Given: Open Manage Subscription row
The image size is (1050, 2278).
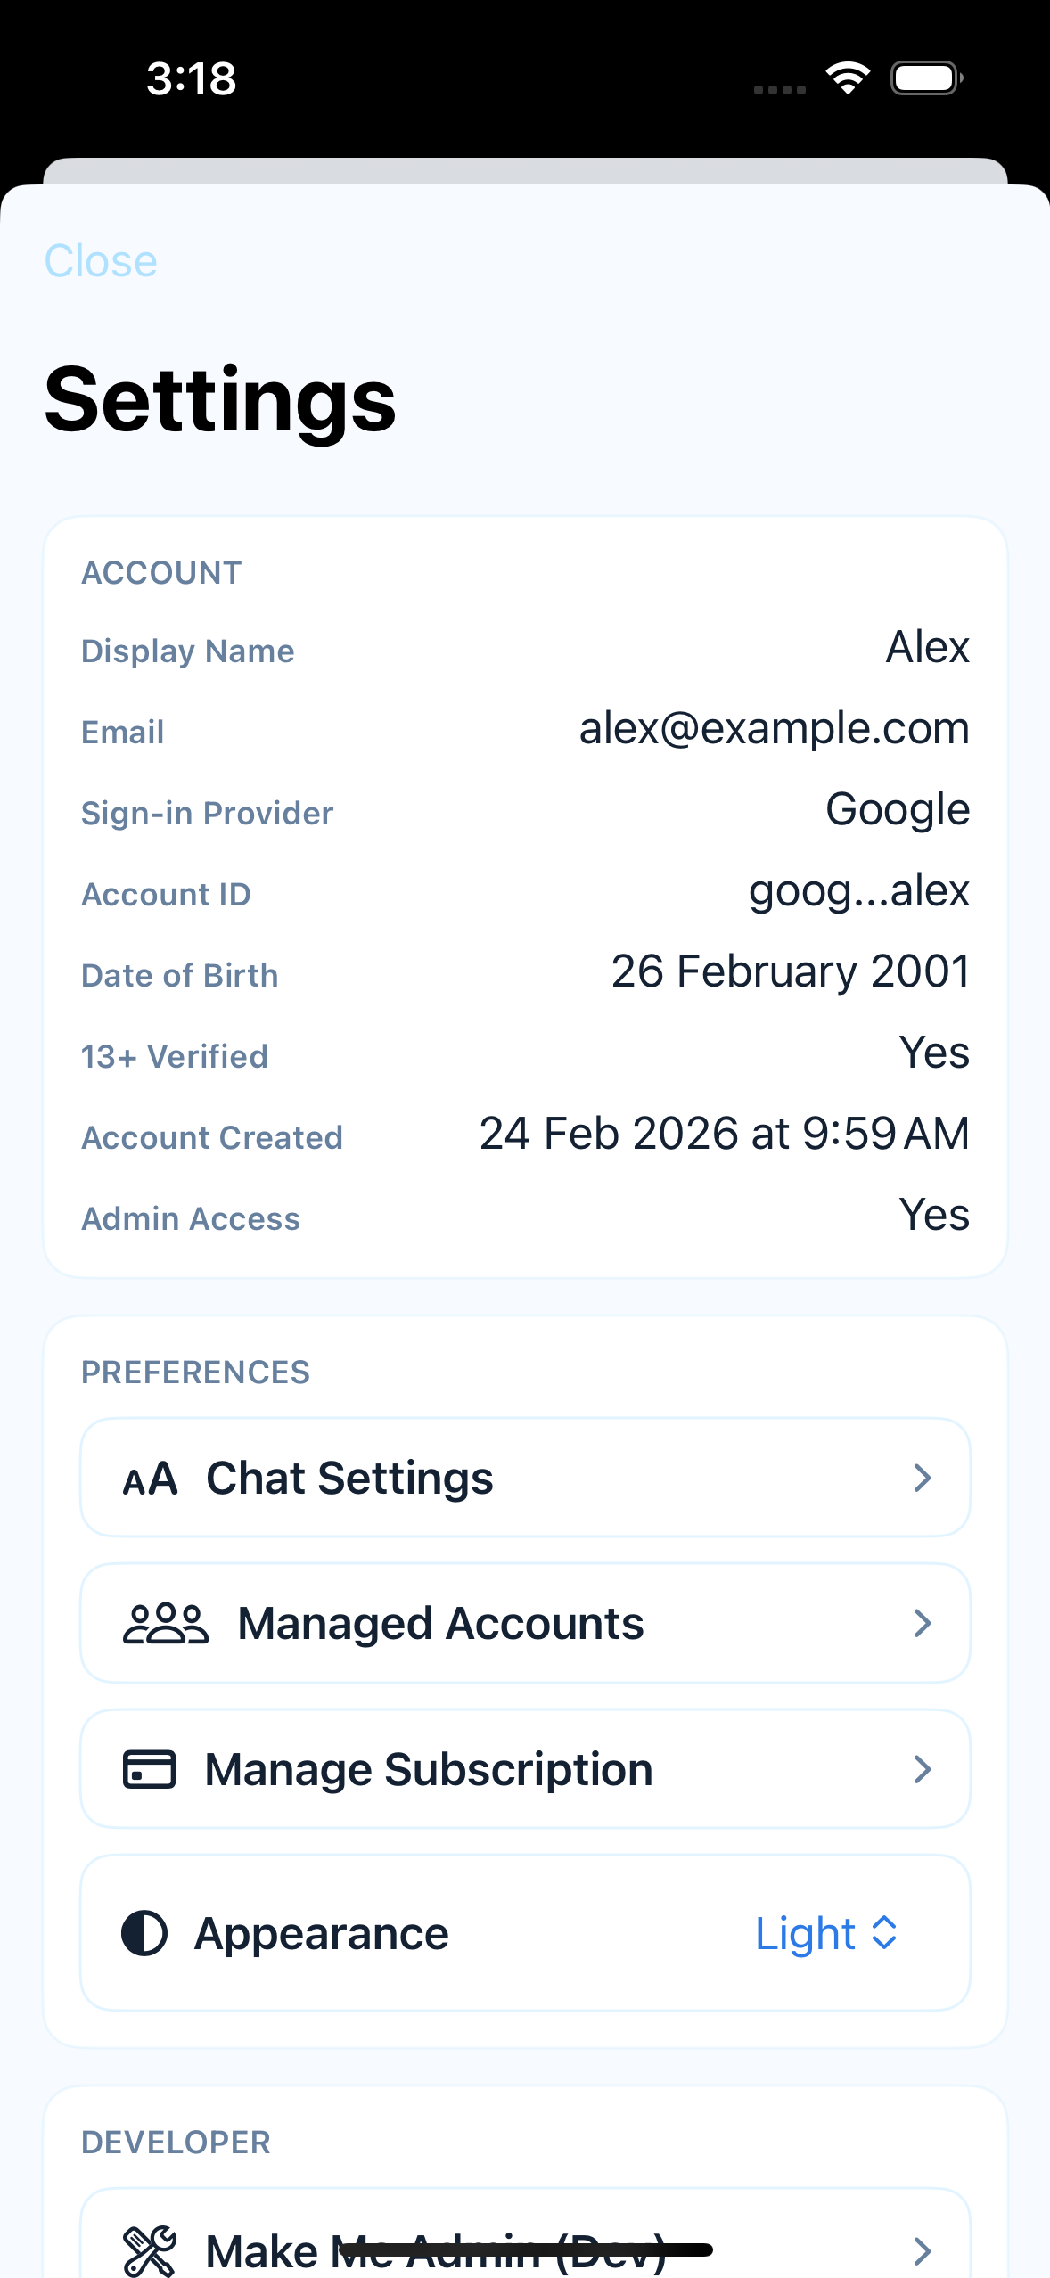Looking at the screenshot, I should coord(429,1769).
